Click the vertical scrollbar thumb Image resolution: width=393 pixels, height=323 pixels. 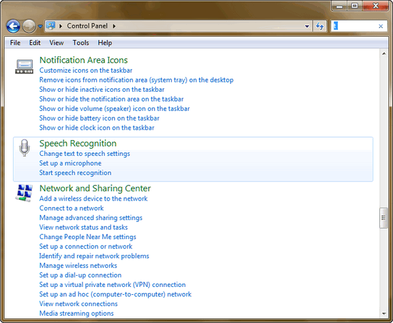coord(383,218)
